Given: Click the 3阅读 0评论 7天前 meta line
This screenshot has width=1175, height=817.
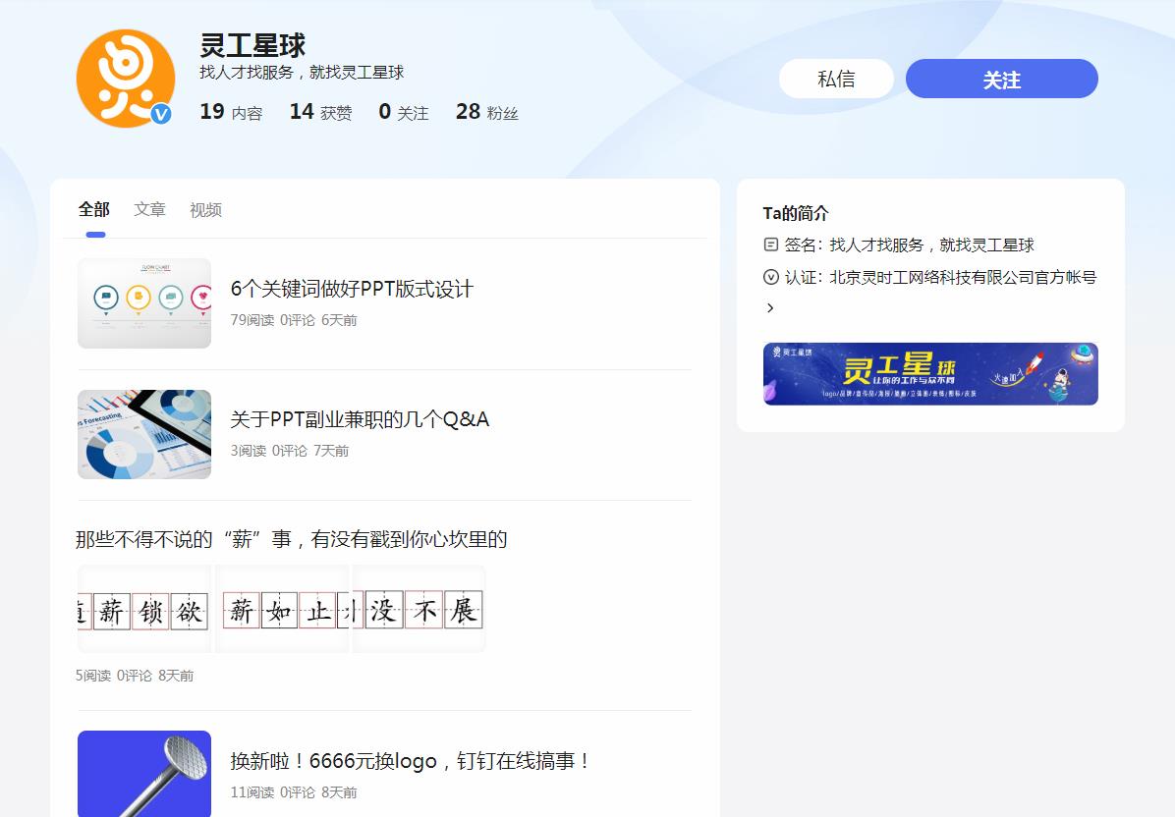Looking at the screenshot, I should (x=289, y=451).
